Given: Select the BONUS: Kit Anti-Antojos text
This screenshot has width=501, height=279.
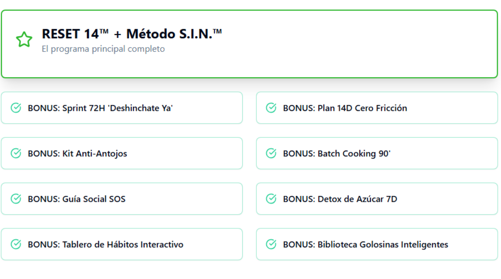Looking at the screenshot, I should pyautogui.click(x=77, y=153).
